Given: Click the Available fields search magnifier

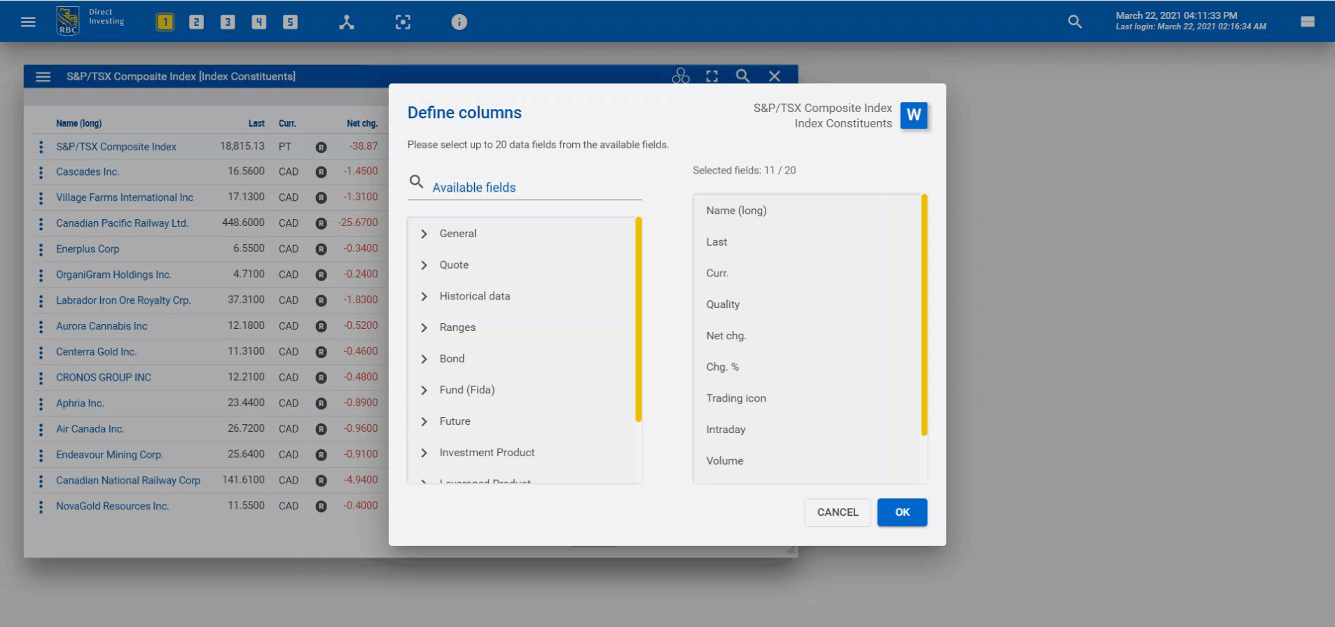Looking at the screenshot, I should [416, 182].
